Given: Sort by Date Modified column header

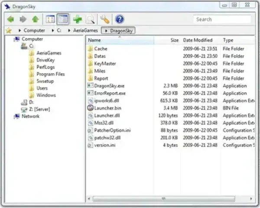Looking at the screenshot, I should tap(201, 40).
